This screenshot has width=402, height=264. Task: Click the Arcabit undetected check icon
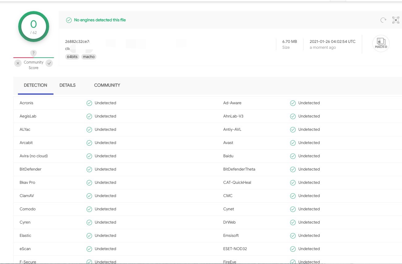pyautogui.click(x=89, y=143)
